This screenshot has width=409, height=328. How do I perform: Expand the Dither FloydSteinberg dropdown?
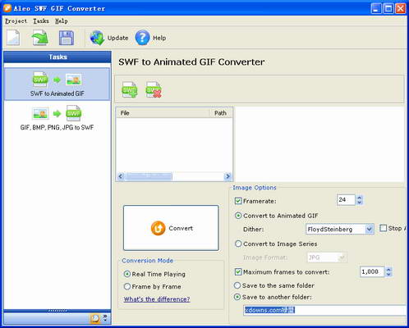(370, 229)
